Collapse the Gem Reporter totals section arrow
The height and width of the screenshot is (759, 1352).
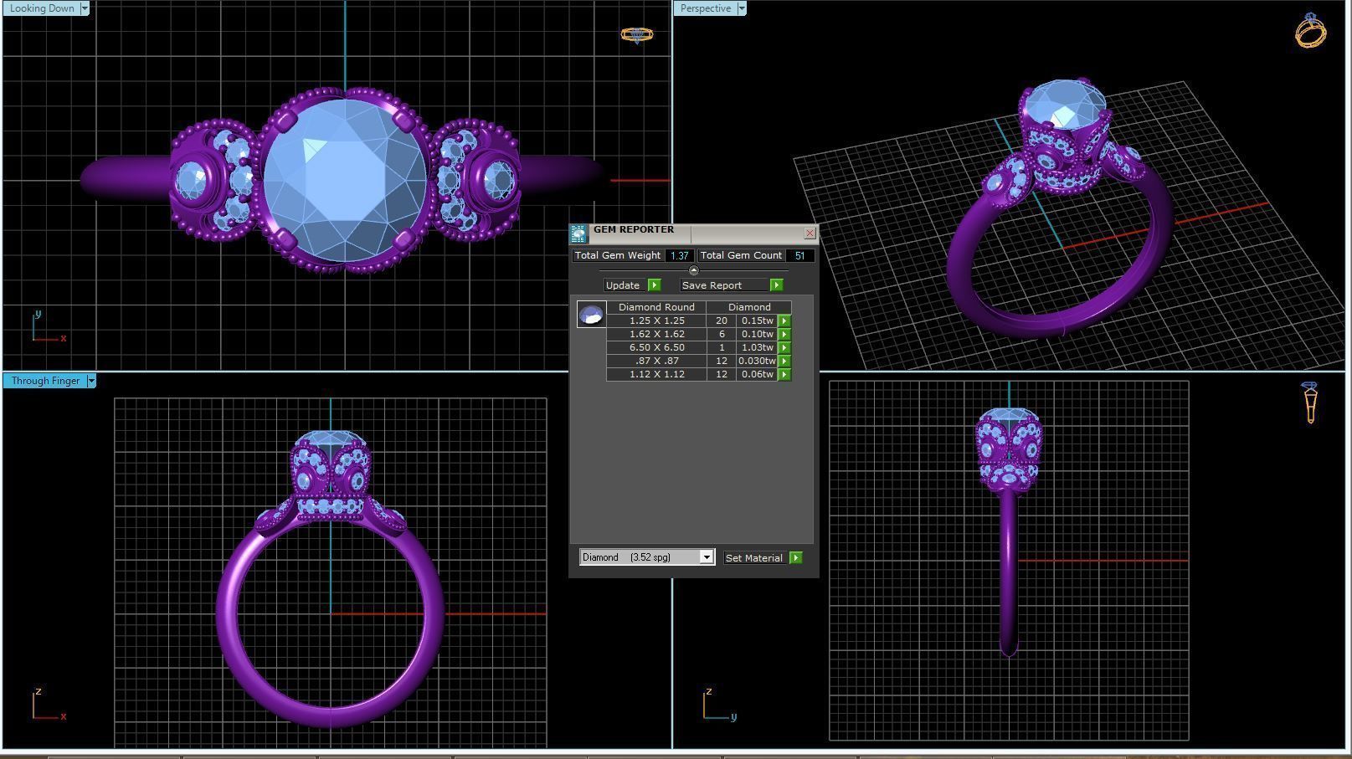coord(693,270)
